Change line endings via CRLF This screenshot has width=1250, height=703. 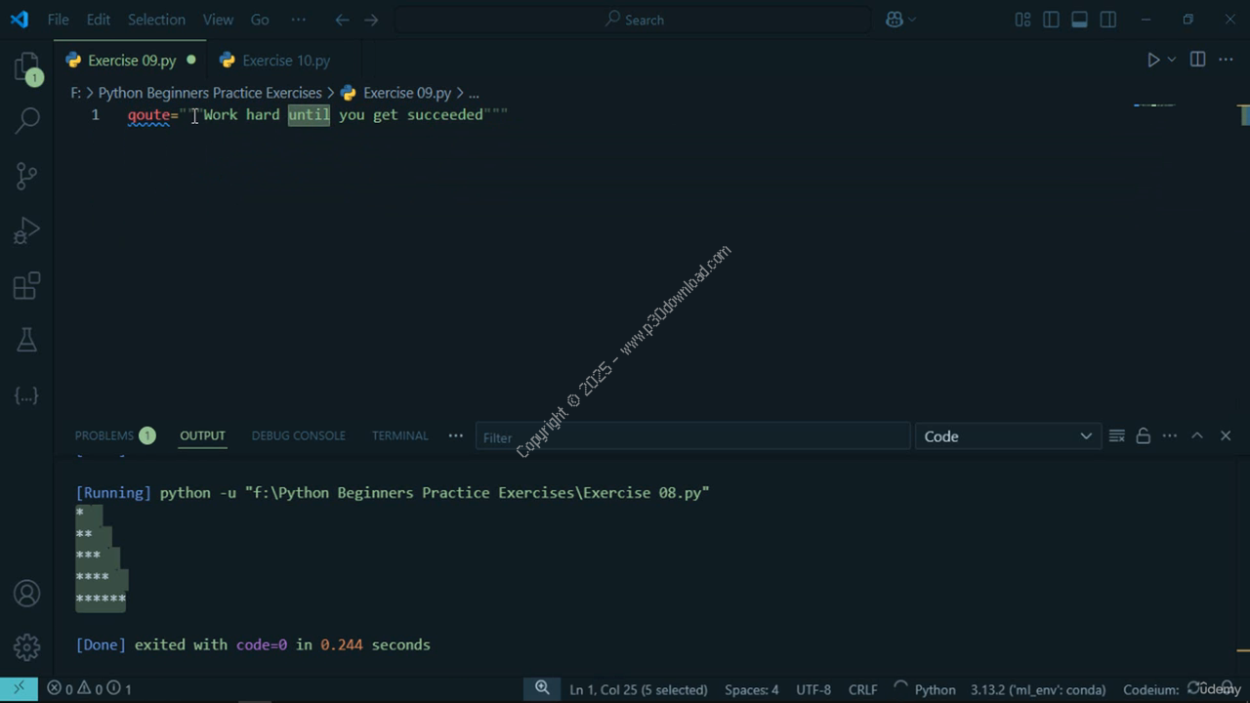pos(862,689)
